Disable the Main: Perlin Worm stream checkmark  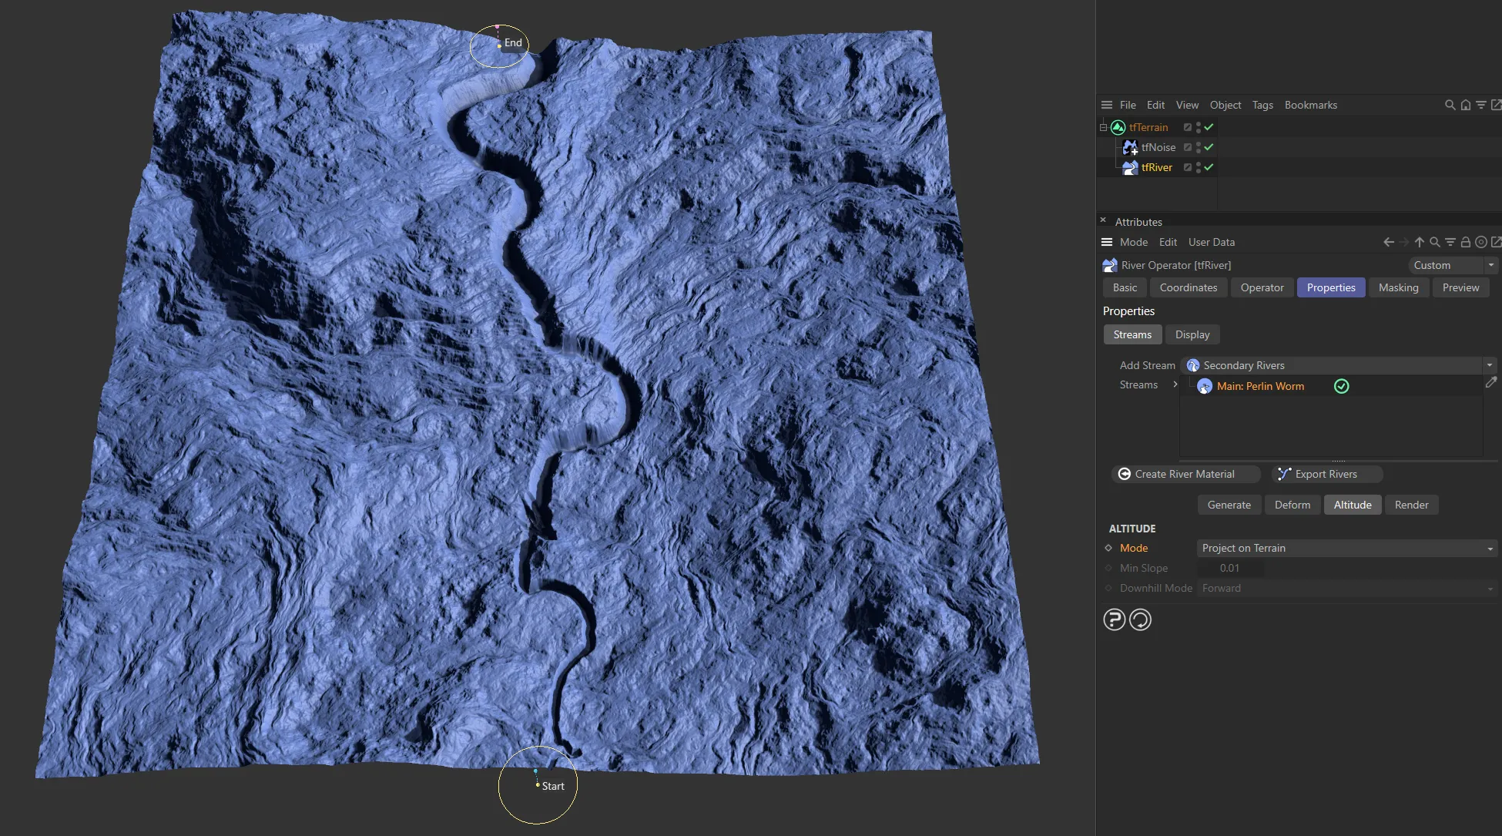click(1340, 386)
